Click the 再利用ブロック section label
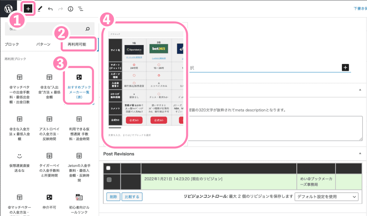Viewport: 367px width, 216px height. click(x=15, y=59)
